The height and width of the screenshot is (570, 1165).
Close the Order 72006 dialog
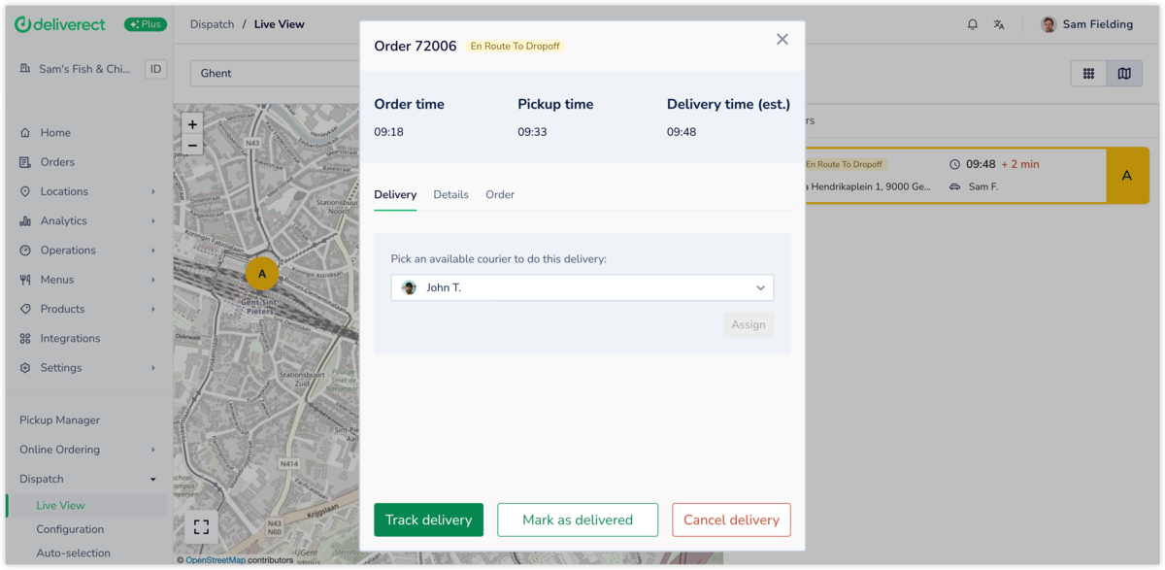pyautogui.click(x=782, y=40)
